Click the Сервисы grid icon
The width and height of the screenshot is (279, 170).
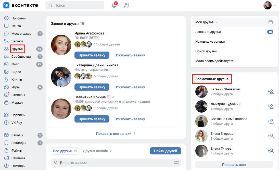tap(6, 115)
